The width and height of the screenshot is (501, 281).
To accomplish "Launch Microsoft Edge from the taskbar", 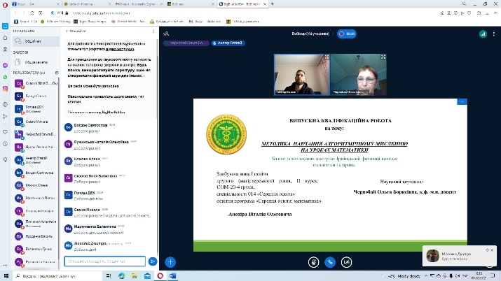I will pyautogui.click(x=121, y=276).
